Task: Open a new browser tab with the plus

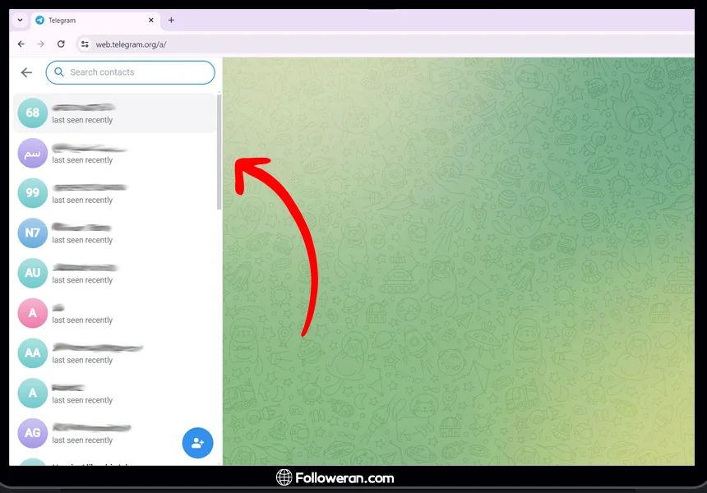Action: tap(171, 21)
